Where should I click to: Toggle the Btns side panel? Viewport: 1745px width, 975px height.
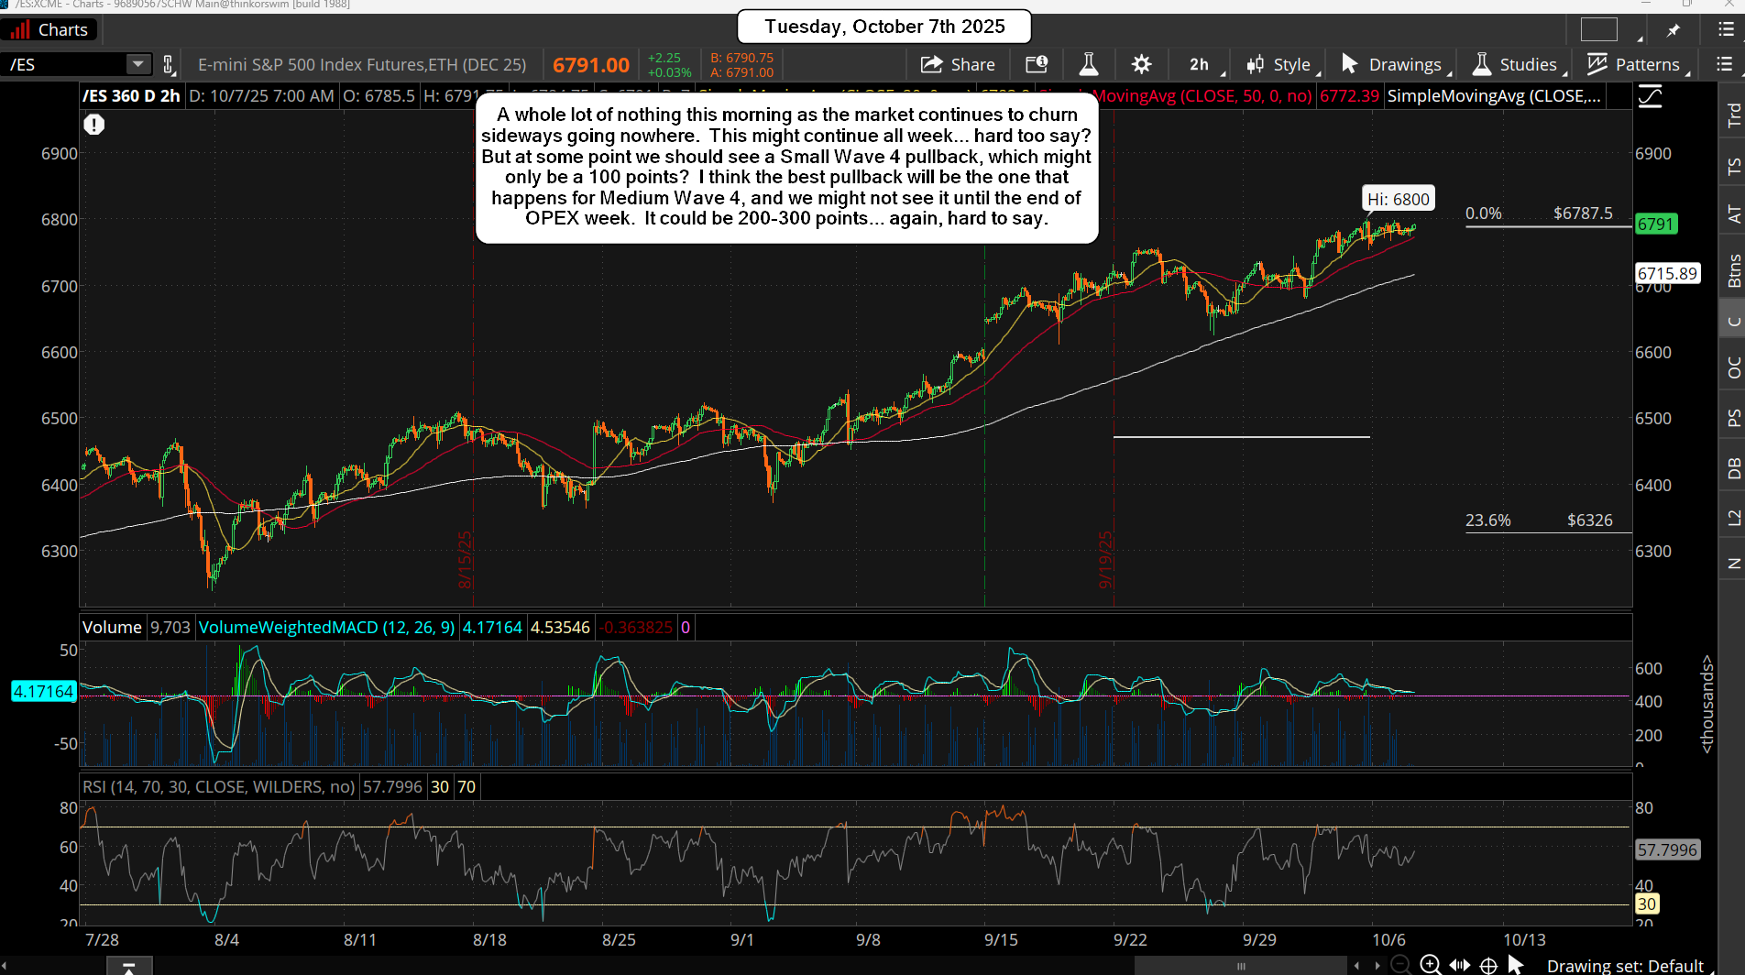1732,270
